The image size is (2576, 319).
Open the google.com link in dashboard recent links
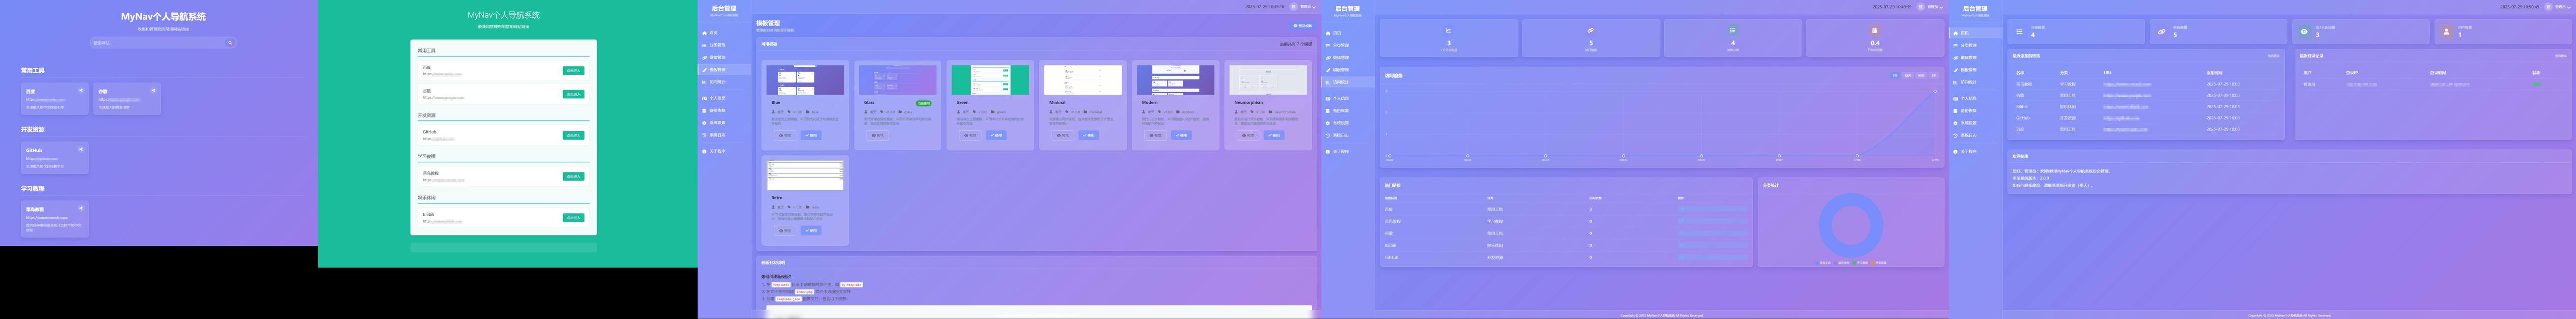click(x=2127, y=95)
